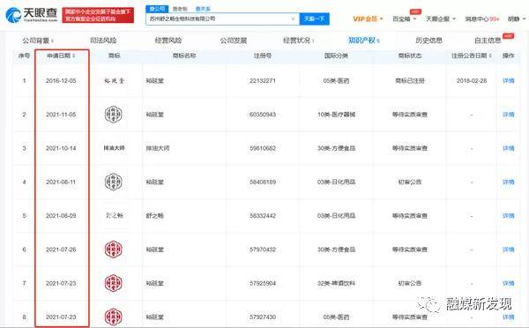
Task: Open 排油大师 trademark image
Action: [114, 148]
